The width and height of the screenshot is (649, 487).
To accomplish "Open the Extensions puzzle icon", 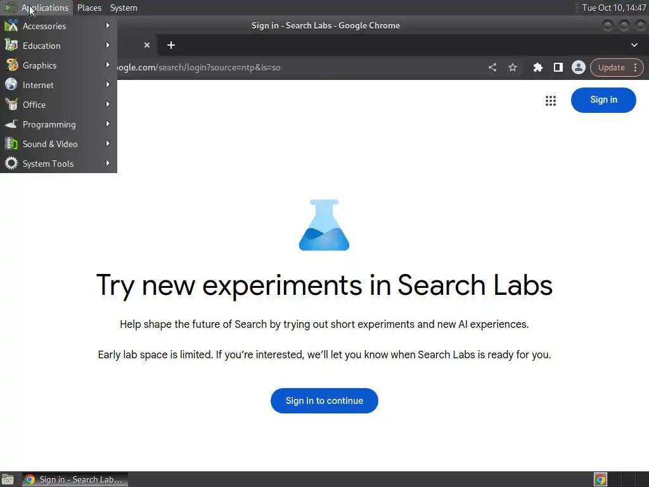I will click(x=537, y=67).
